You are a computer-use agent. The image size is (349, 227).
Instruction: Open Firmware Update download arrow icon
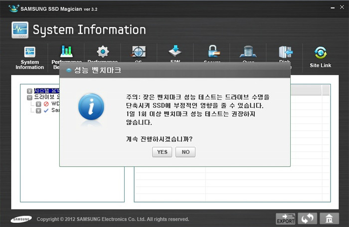point(175,51)
